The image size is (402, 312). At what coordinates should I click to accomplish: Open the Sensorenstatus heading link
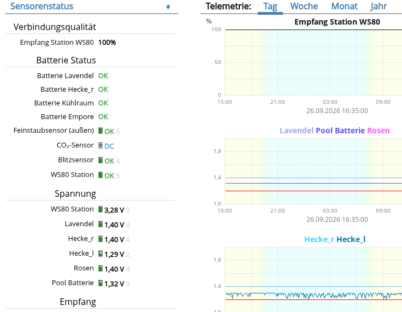tap(42, 6)
